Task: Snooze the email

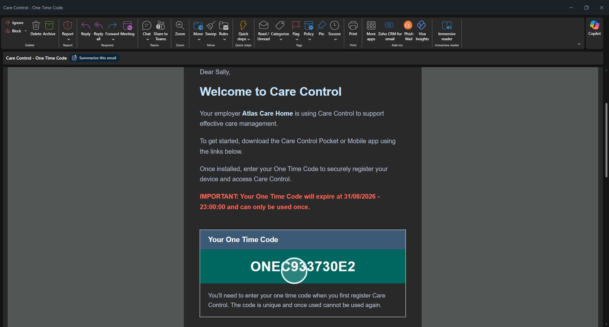Action: pyautogui.click(x=335, y=25)
